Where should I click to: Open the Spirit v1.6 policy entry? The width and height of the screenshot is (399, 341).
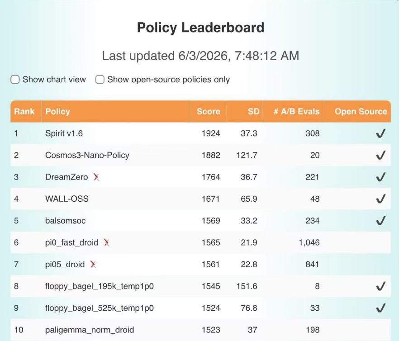[x=64, y=133]
